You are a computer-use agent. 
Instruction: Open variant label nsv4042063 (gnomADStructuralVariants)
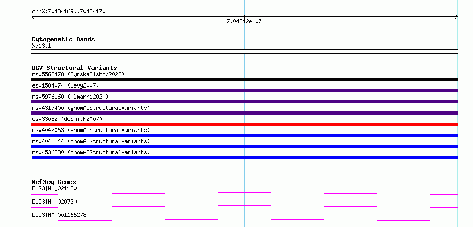tap(91, 130)
